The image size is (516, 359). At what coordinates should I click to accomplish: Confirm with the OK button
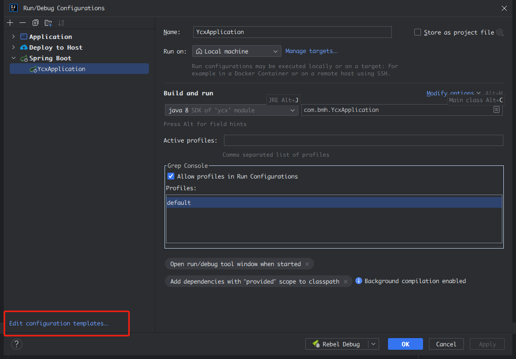405,344
